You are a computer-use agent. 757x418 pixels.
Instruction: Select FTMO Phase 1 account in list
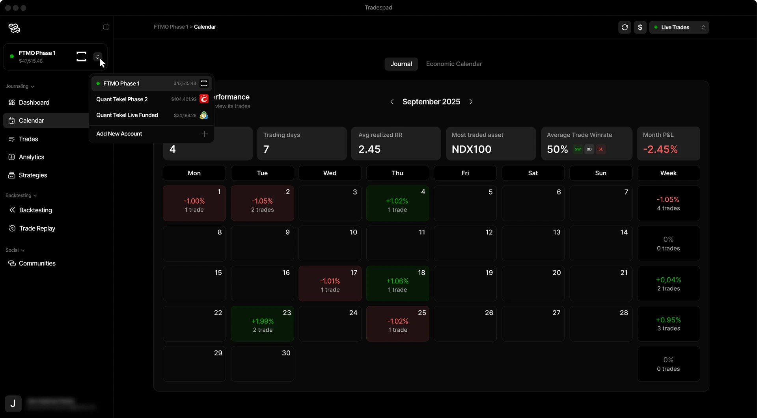click(x=151, y=84)
